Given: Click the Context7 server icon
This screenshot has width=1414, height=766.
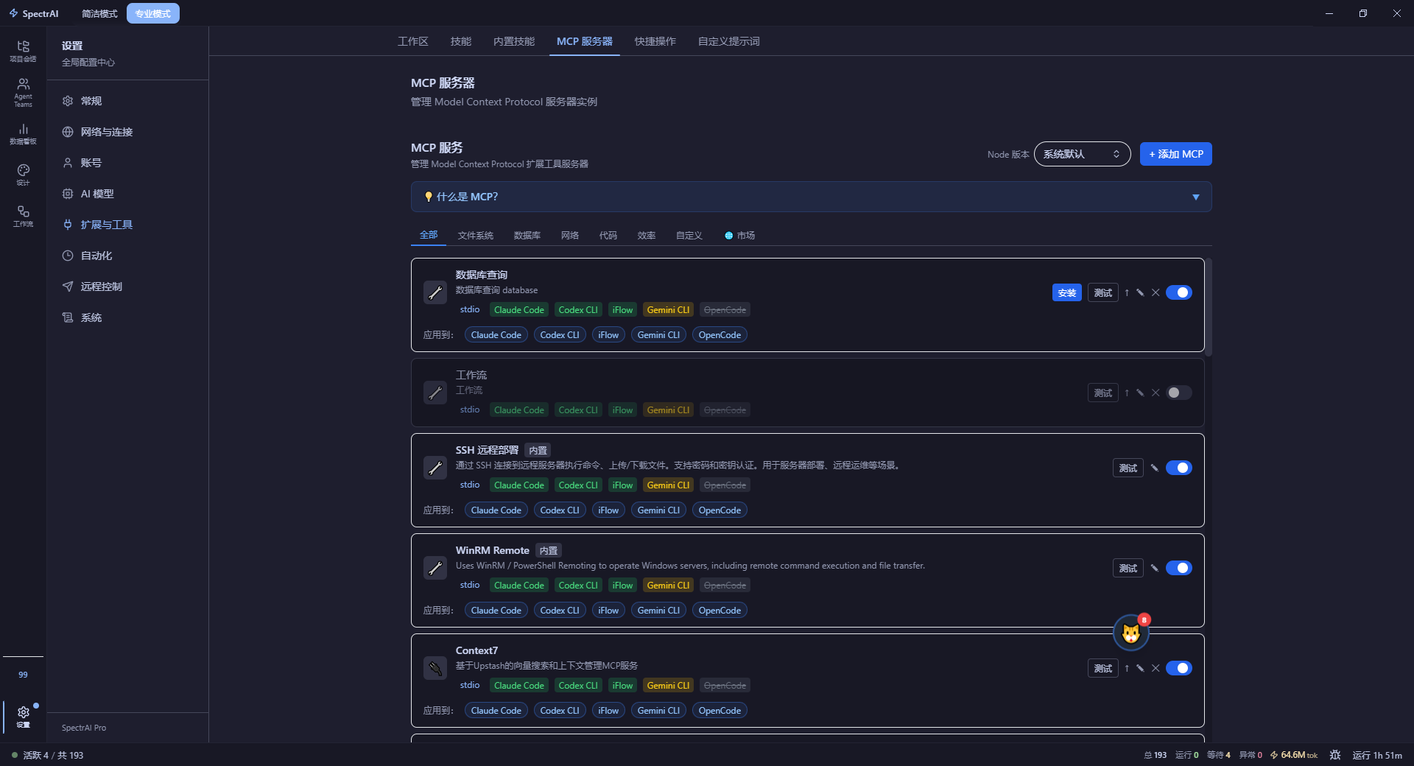Looking at the screenshot, I should coord(435,668).
